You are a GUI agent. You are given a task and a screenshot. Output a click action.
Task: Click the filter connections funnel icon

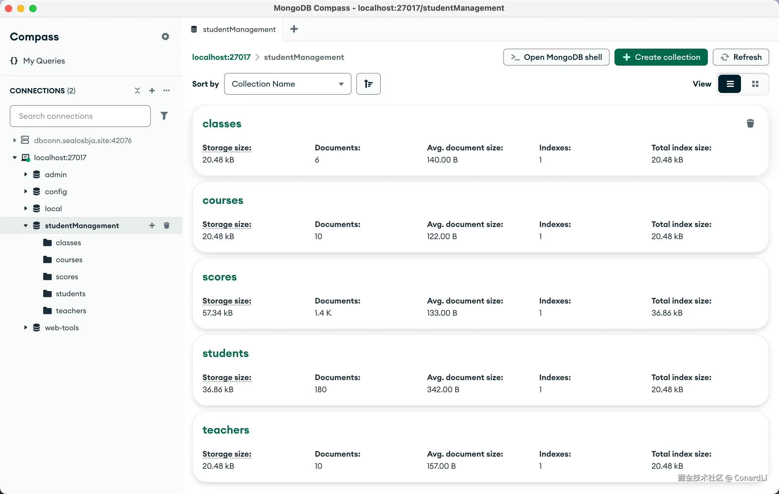click(x=164, y=116)
